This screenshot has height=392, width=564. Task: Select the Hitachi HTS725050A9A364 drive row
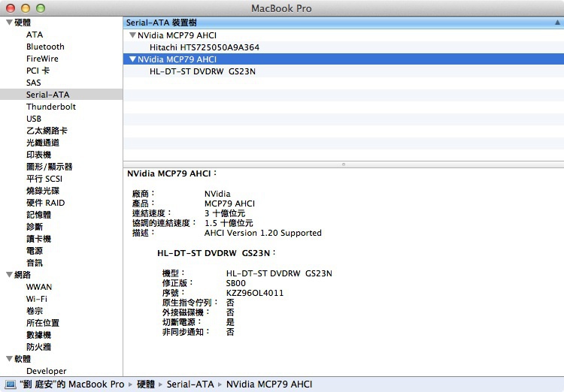pos(344,47)
